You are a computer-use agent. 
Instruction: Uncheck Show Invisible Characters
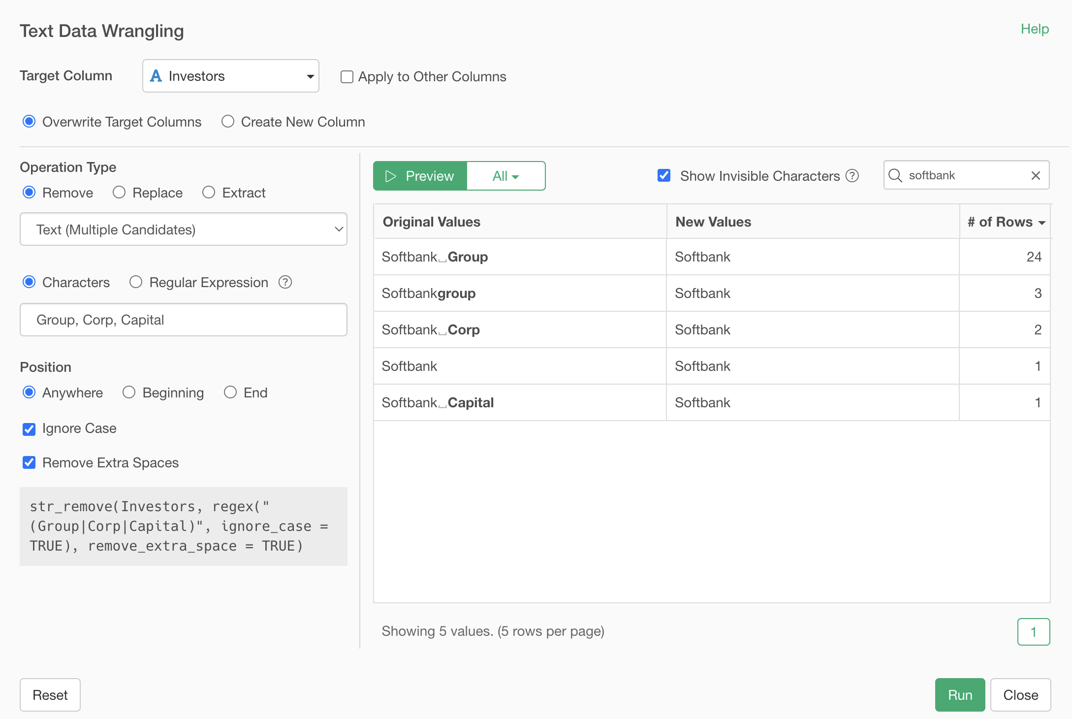tap(664, 175)
